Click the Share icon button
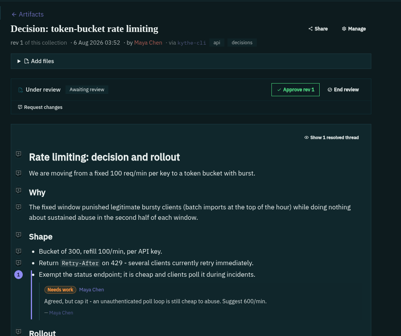 click(x=318, y=29)
